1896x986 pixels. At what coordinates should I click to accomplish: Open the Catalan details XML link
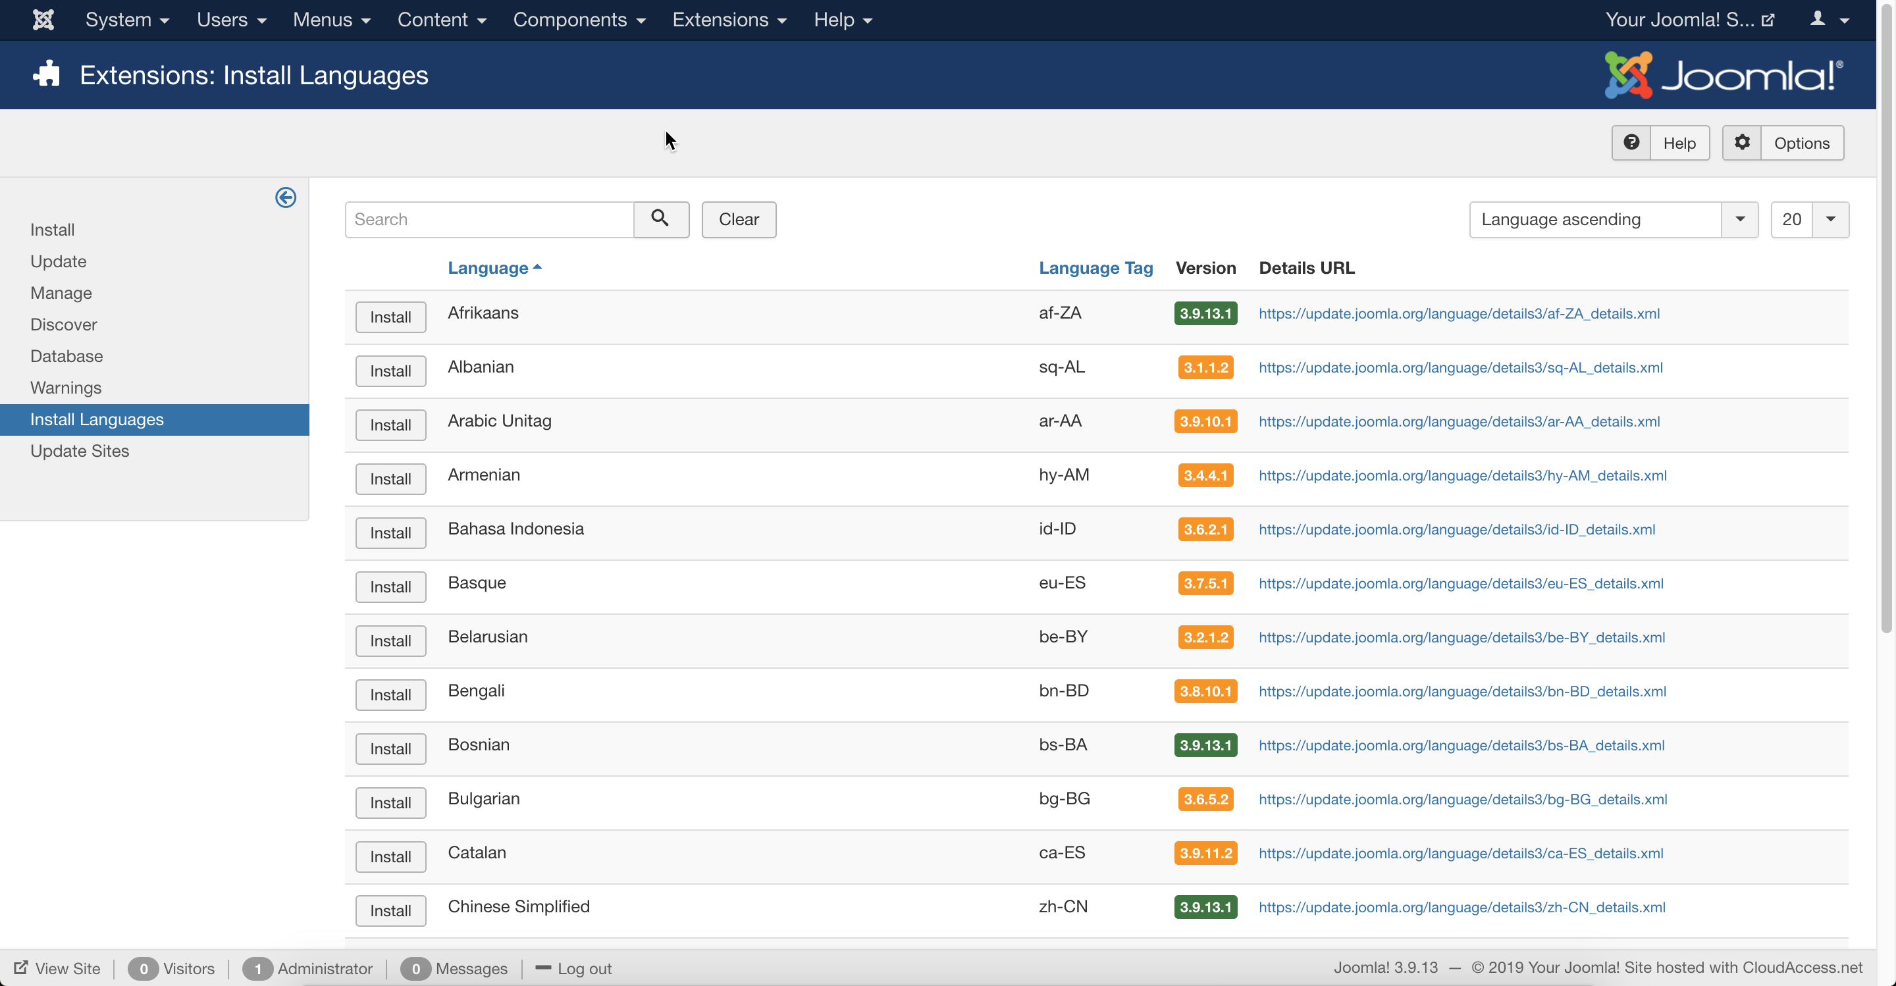click(1460, 854)
